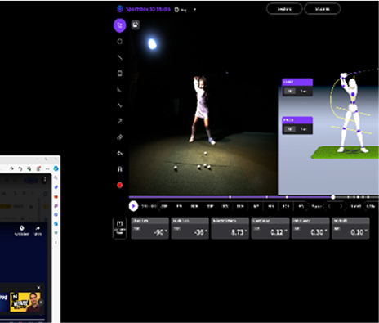
Task: Select the arrow drawing tool
Action: (x=119, y=121)
